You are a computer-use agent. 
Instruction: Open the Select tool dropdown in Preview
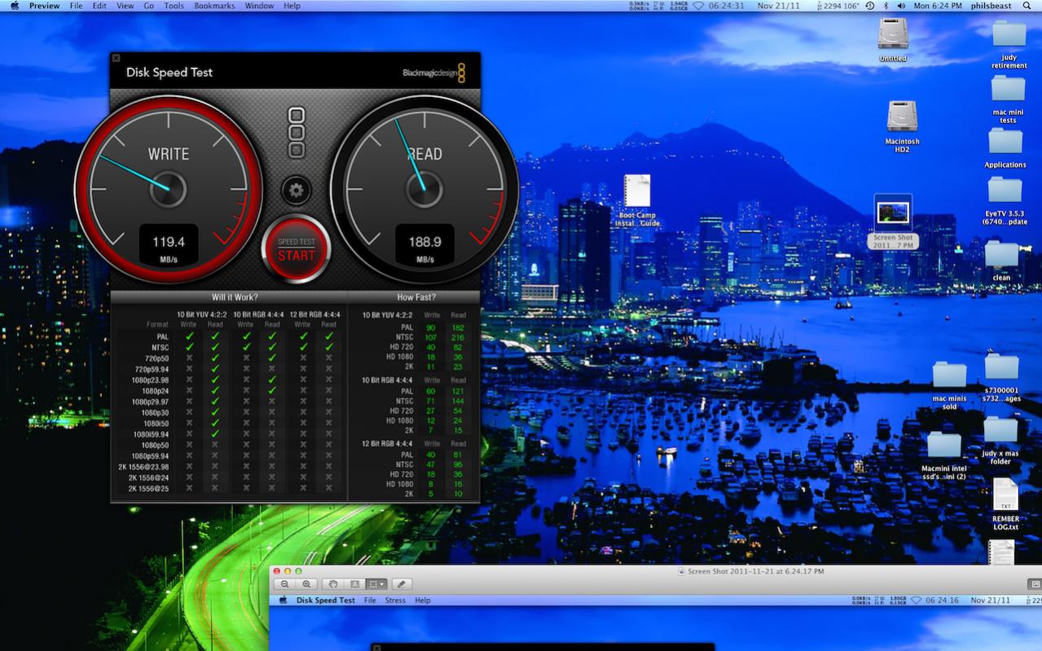tap(376, 584)
